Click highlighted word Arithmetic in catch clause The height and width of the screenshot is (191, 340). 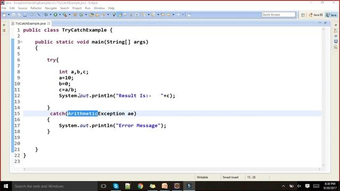(83, 114)
